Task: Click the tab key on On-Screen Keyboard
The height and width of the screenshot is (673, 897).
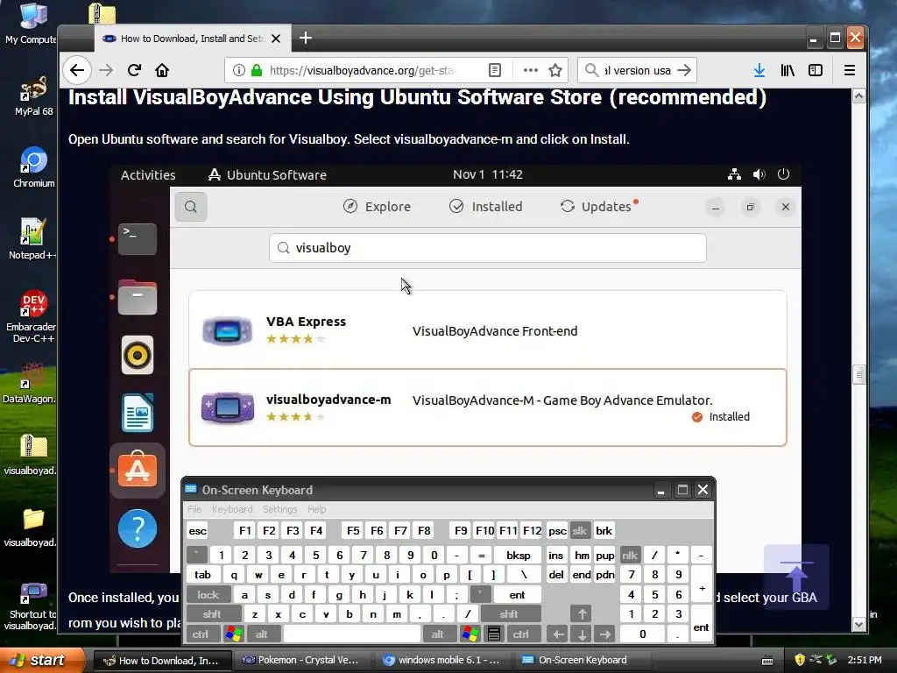Action: (202, 575)
